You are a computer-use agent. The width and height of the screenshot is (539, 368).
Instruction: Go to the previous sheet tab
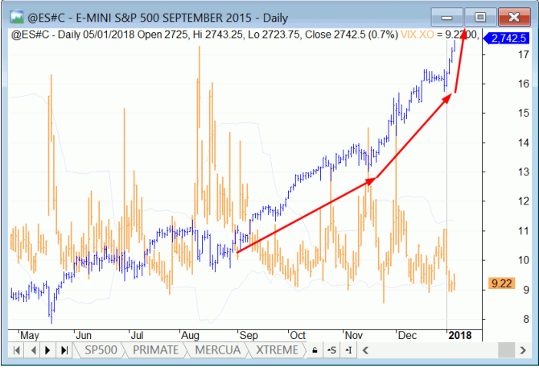[33, 350]
